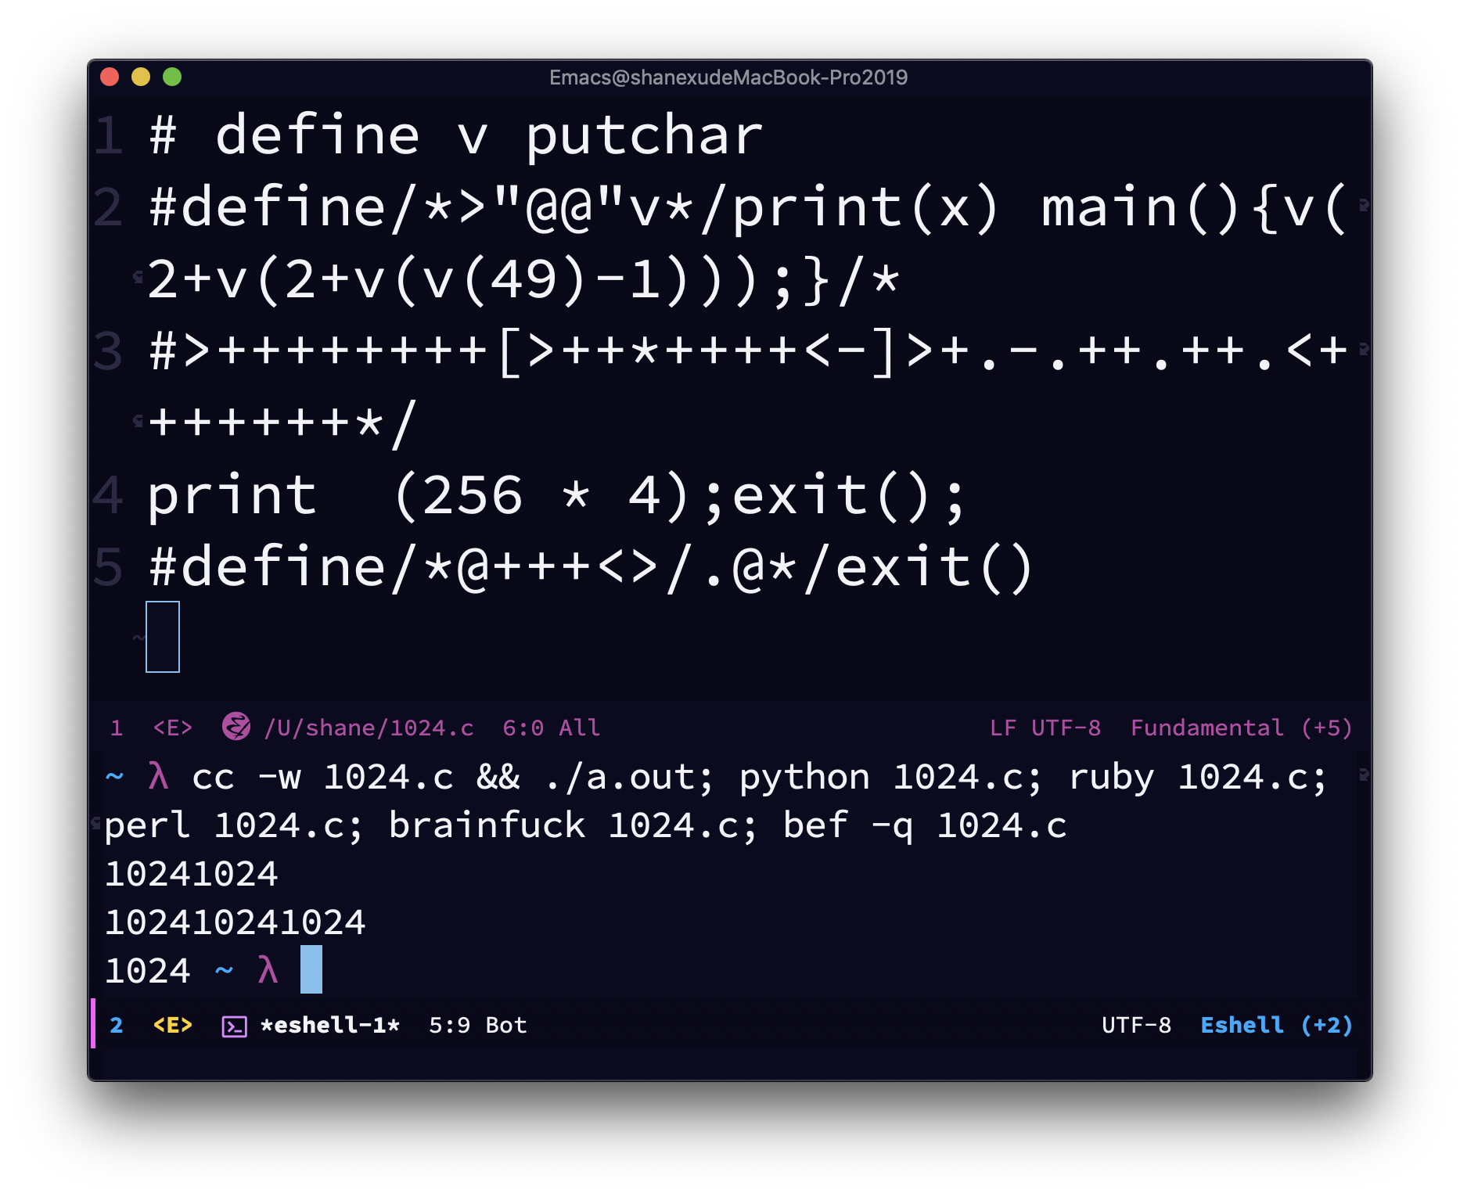Click the wrap indicator after the ruby command

[x=1364, y=775]
